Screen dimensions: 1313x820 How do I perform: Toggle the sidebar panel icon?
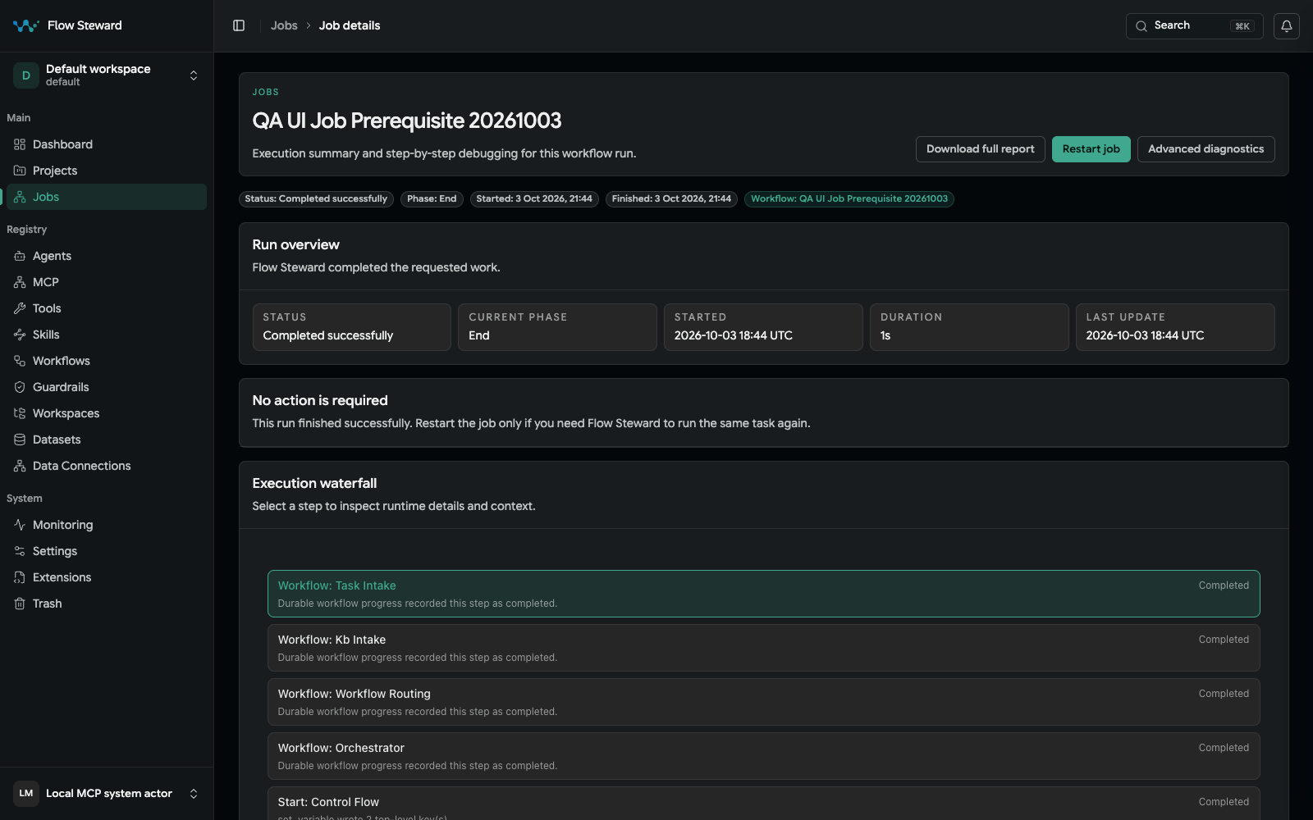coord(239,25)
